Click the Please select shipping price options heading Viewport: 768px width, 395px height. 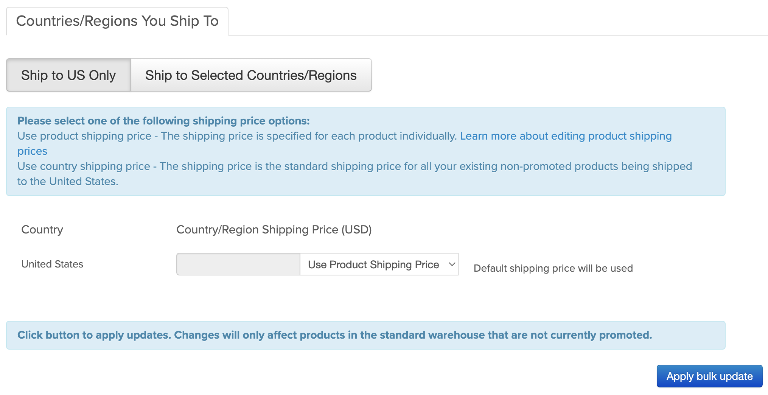[x=163, y=121]
